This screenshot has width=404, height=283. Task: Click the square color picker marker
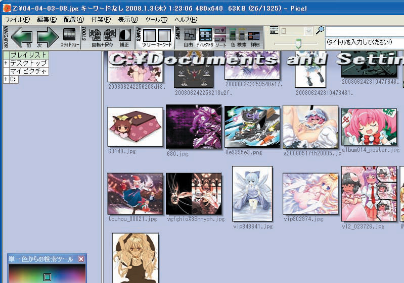[47, 277]
